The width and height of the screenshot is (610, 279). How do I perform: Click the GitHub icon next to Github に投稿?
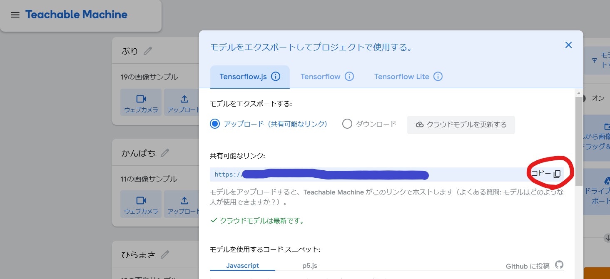(559, 264)
